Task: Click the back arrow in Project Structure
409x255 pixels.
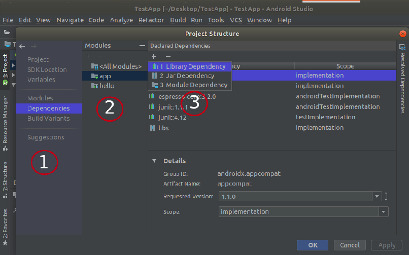Action: (x=22, y=46)
